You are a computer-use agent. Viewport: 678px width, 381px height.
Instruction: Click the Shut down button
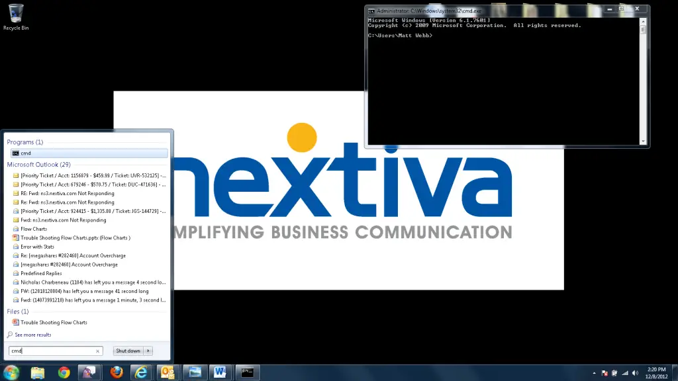pyautogui.click(x=128, y=351)
